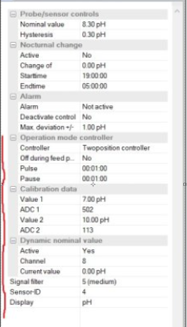
Task: Edit the Change of value 0.00 pH
Action: click(124, 65)
